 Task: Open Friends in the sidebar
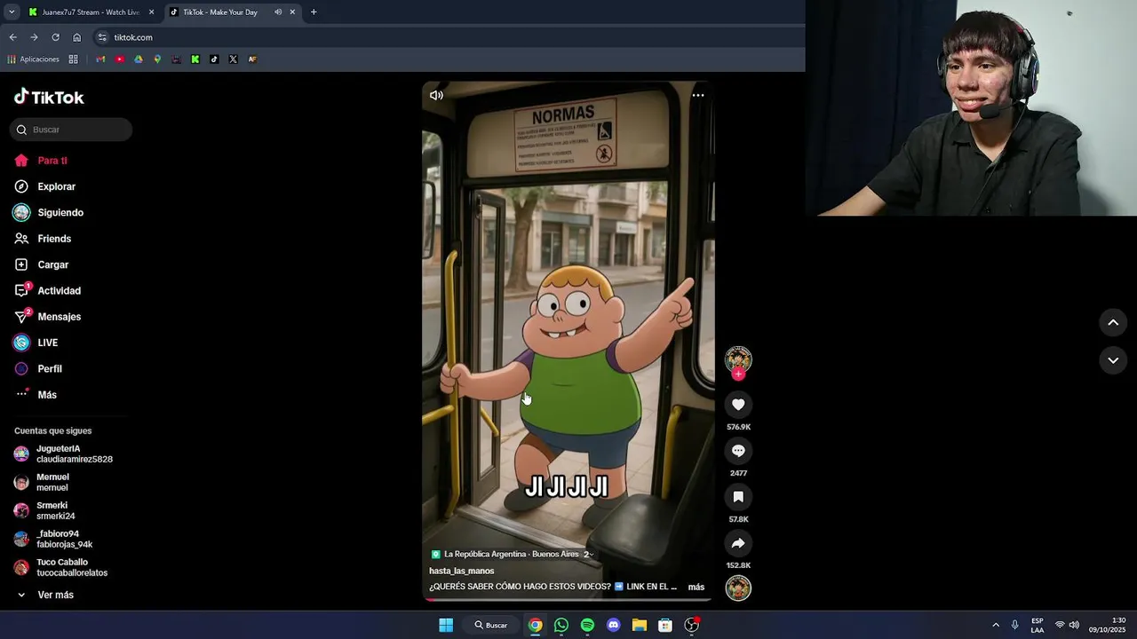(43, 239)
